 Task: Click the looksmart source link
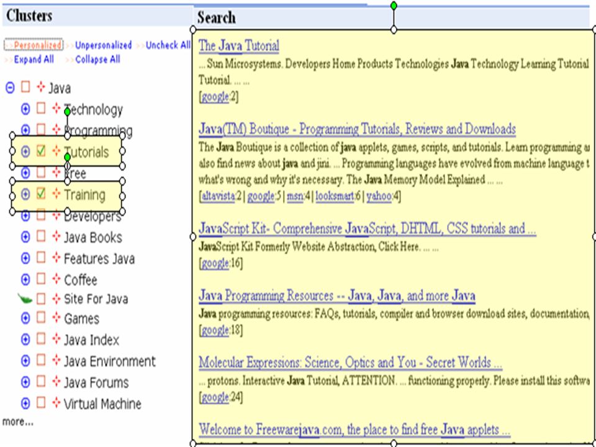point(335,197)
